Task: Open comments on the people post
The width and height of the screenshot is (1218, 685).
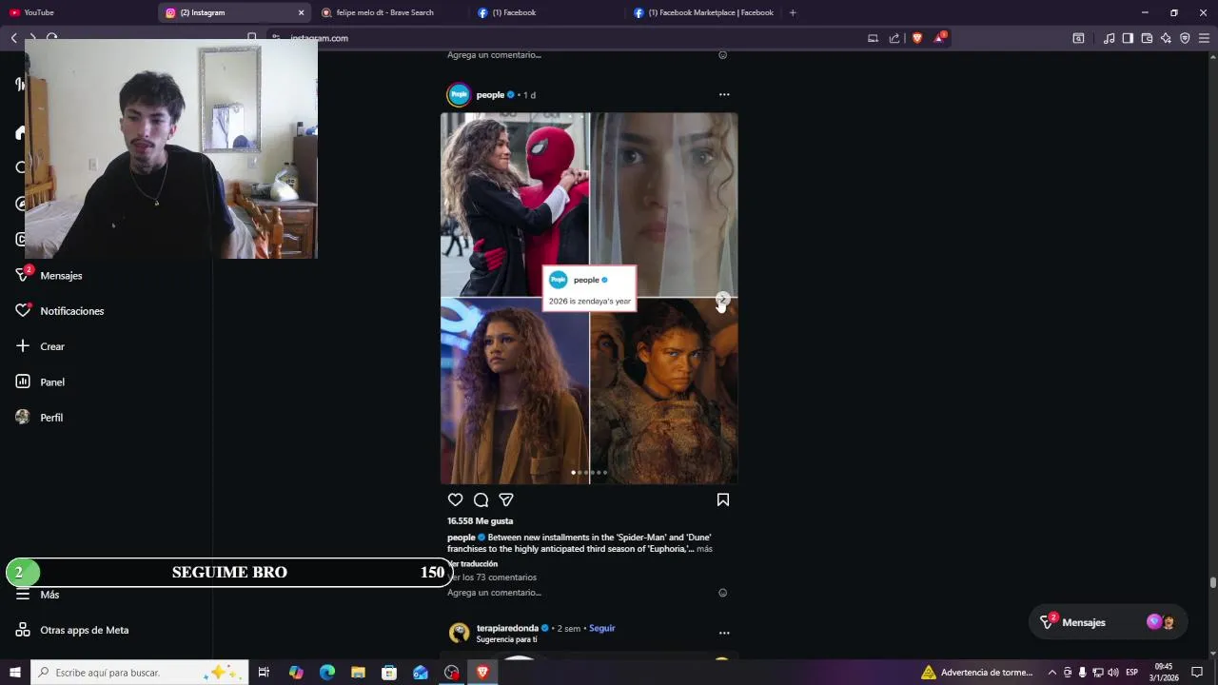Action: [x=481, y=499]
